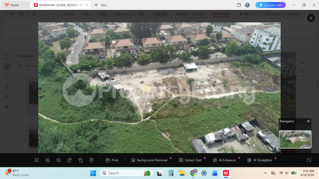Open the attachments paperclip icon in sidebar
Image resolution: width=319 pixels, height=179 pixels.
pos(7,87)
